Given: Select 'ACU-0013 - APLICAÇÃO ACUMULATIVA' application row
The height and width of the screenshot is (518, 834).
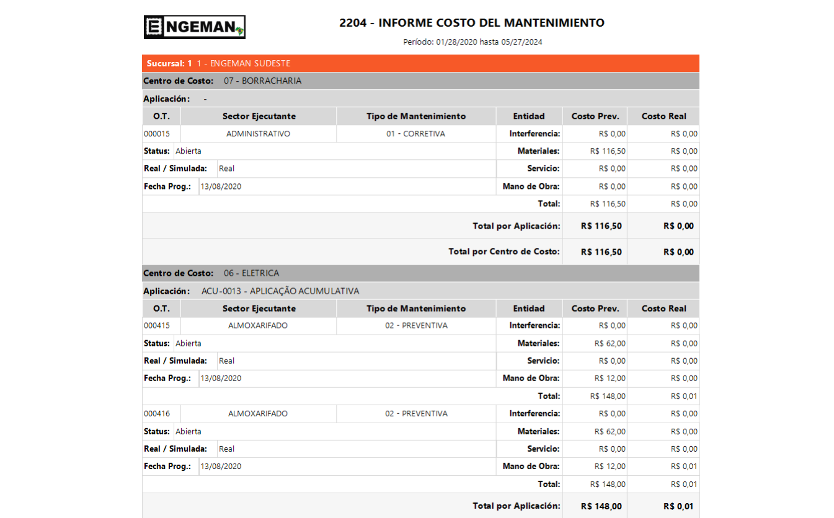Looking at the screenshot, I should click(421, 291).
